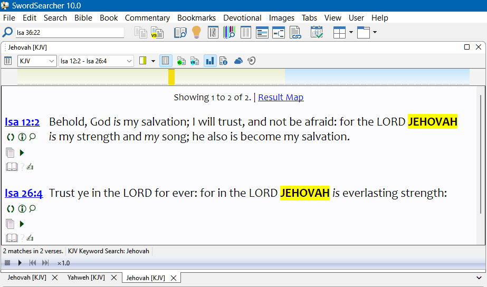Click the two-column page toolbar icon
The image size is (487, 287).
[x=246, y=32]
